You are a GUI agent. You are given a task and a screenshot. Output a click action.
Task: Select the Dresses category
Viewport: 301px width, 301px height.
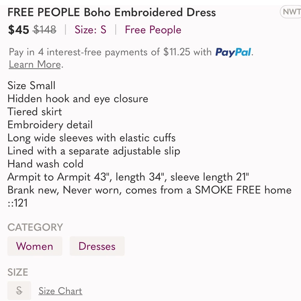click(x=97, y=246)
